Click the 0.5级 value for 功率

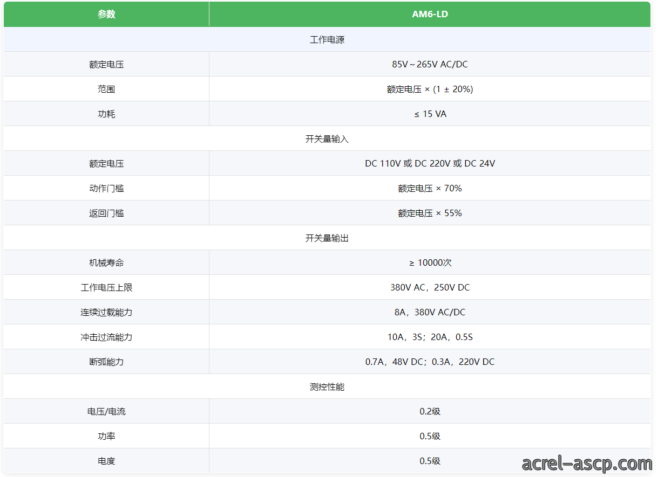tap(430, 436)
